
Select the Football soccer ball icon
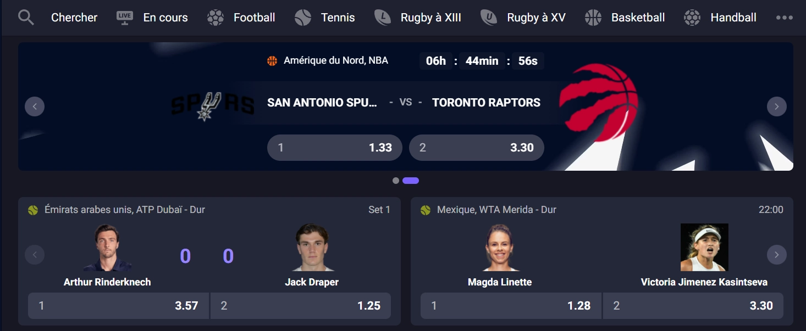point(215,18)
